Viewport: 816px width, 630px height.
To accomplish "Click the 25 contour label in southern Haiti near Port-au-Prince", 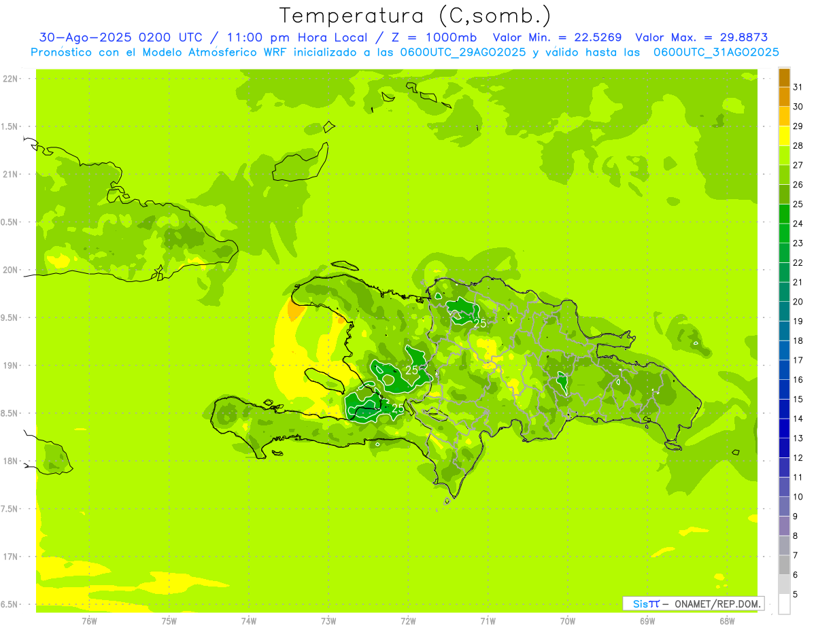I will point(398,408).
